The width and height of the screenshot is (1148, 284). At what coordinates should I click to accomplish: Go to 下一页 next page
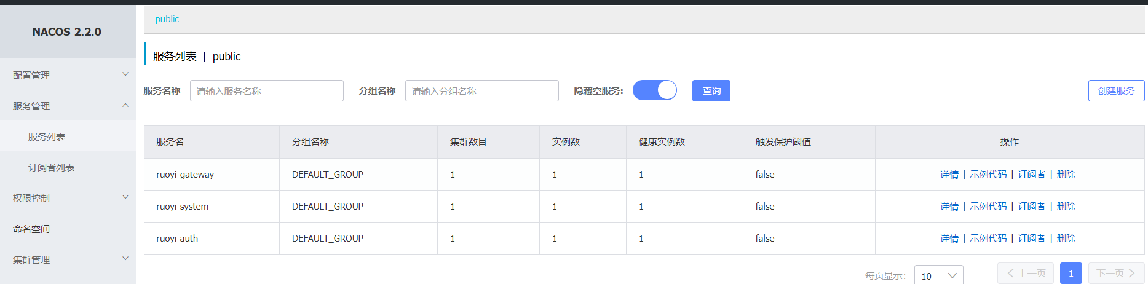click(1116, 273)
